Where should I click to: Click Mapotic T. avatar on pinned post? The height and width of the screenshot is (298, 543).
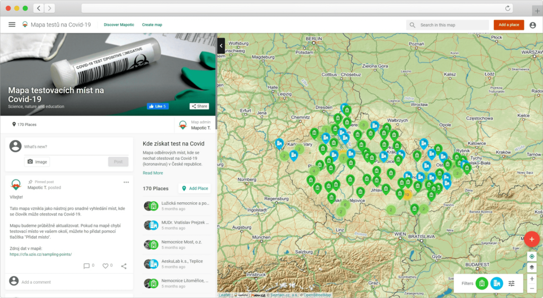[15, 185]
